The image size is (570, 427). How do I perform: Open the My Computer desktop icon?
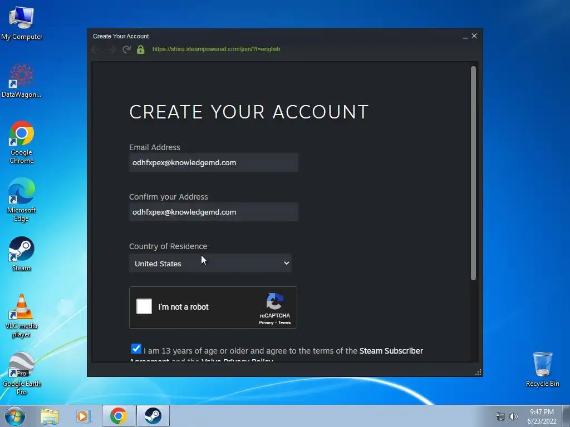[x=22, y=22]
